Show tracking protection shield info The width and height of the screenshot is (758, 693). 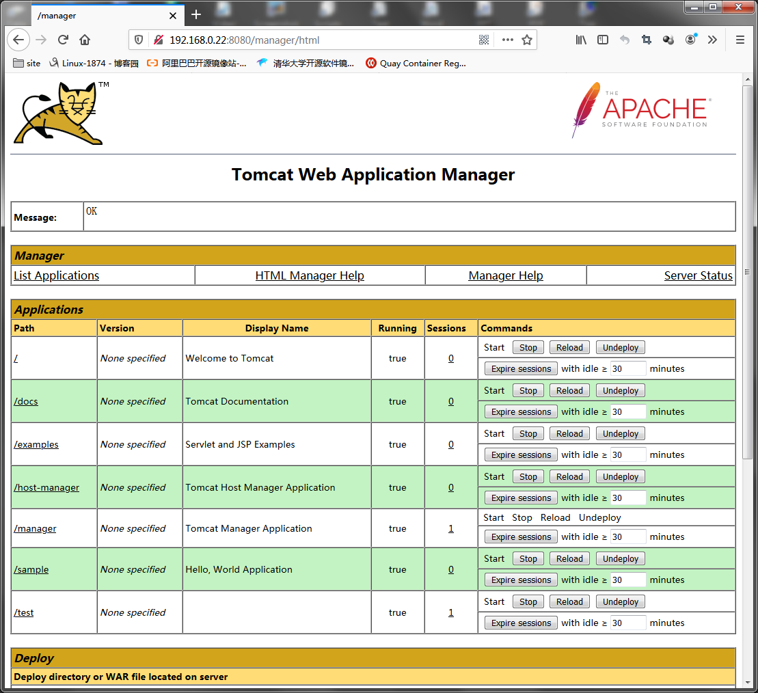(x=139, y=40)
